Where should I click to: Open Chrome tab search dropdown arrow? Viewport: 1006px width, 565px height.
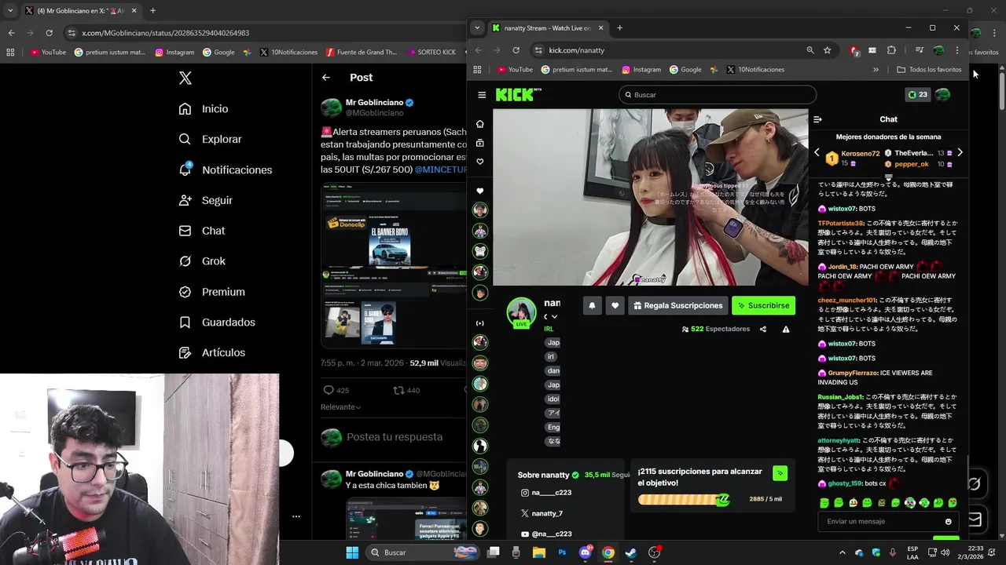477,28
